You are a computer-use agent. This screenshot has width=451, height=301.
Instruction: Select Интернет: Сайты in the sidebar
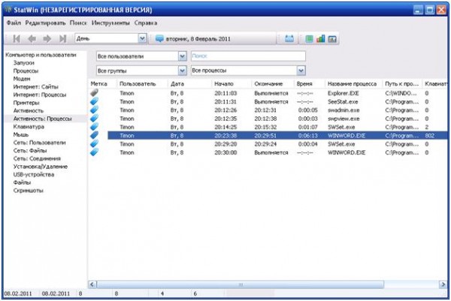coord(35,87)
